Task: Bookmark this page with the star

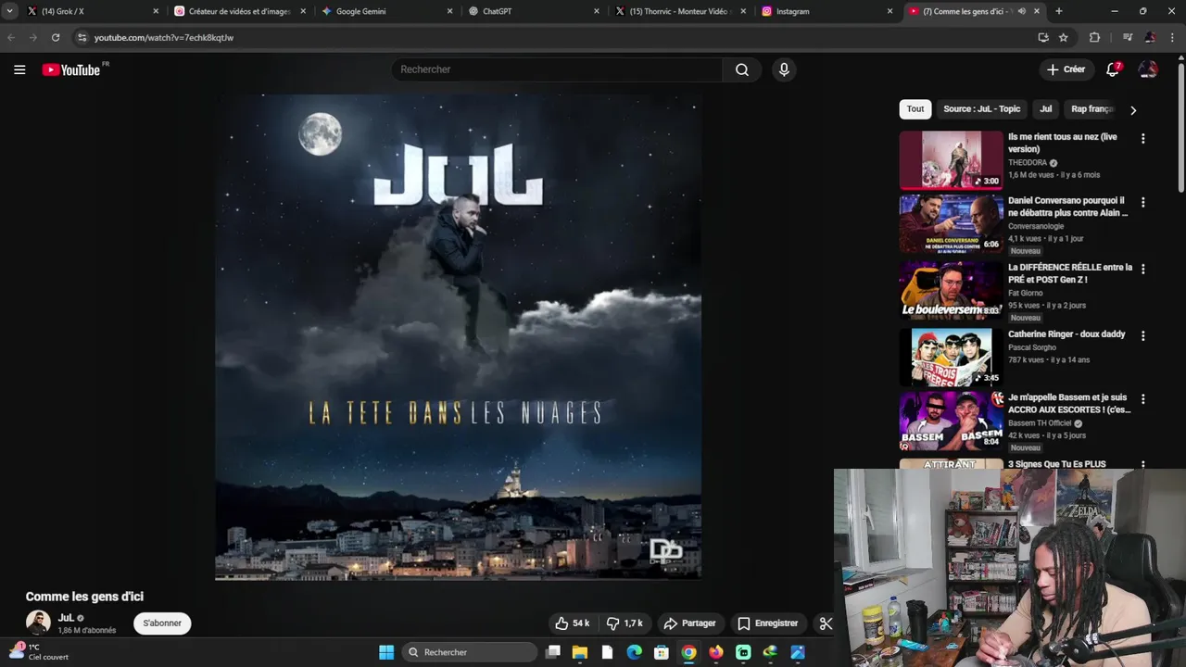Action: tap(1064, 37)
